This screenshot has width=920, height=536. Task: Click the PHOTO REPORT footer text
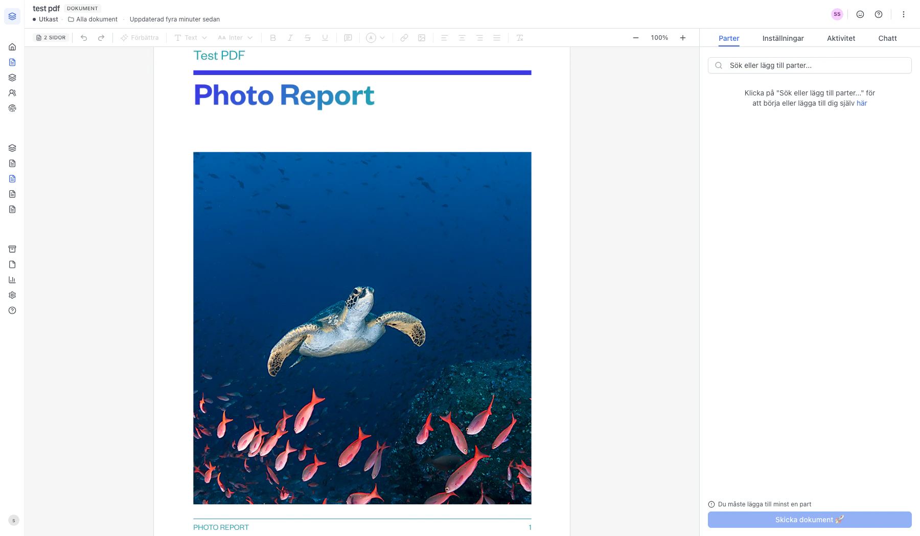(221, 527)
